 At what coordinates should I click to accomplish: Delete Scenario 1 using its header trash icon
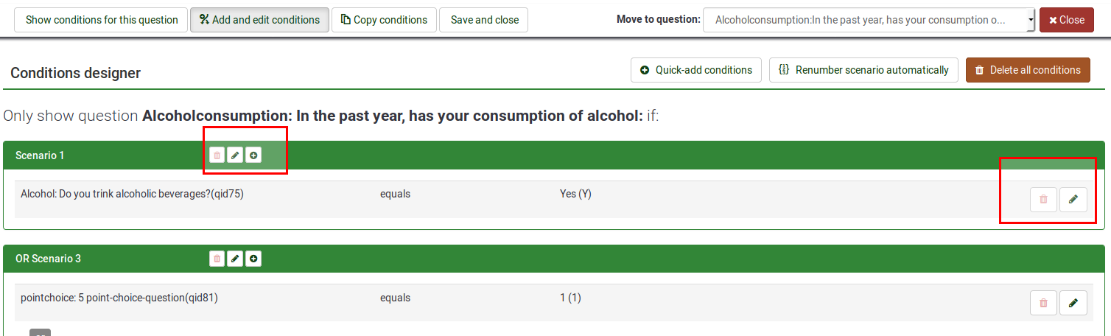217,155
